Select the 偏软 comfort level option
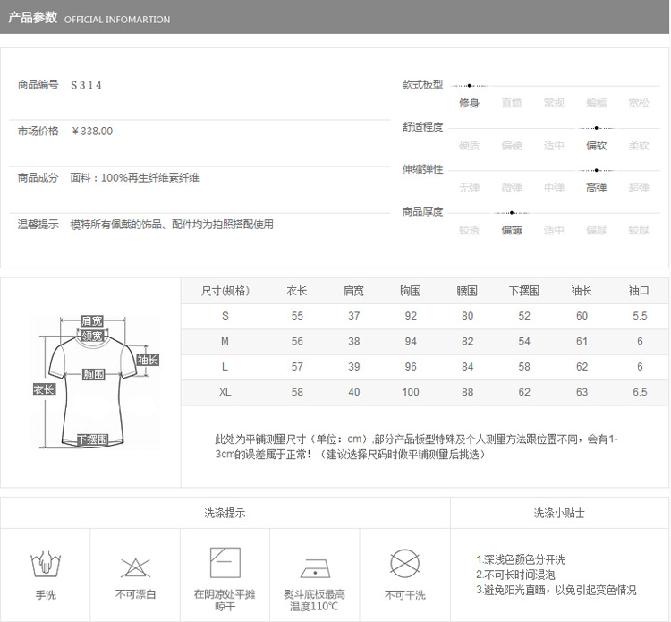The image size is (671, 622). 596,145
